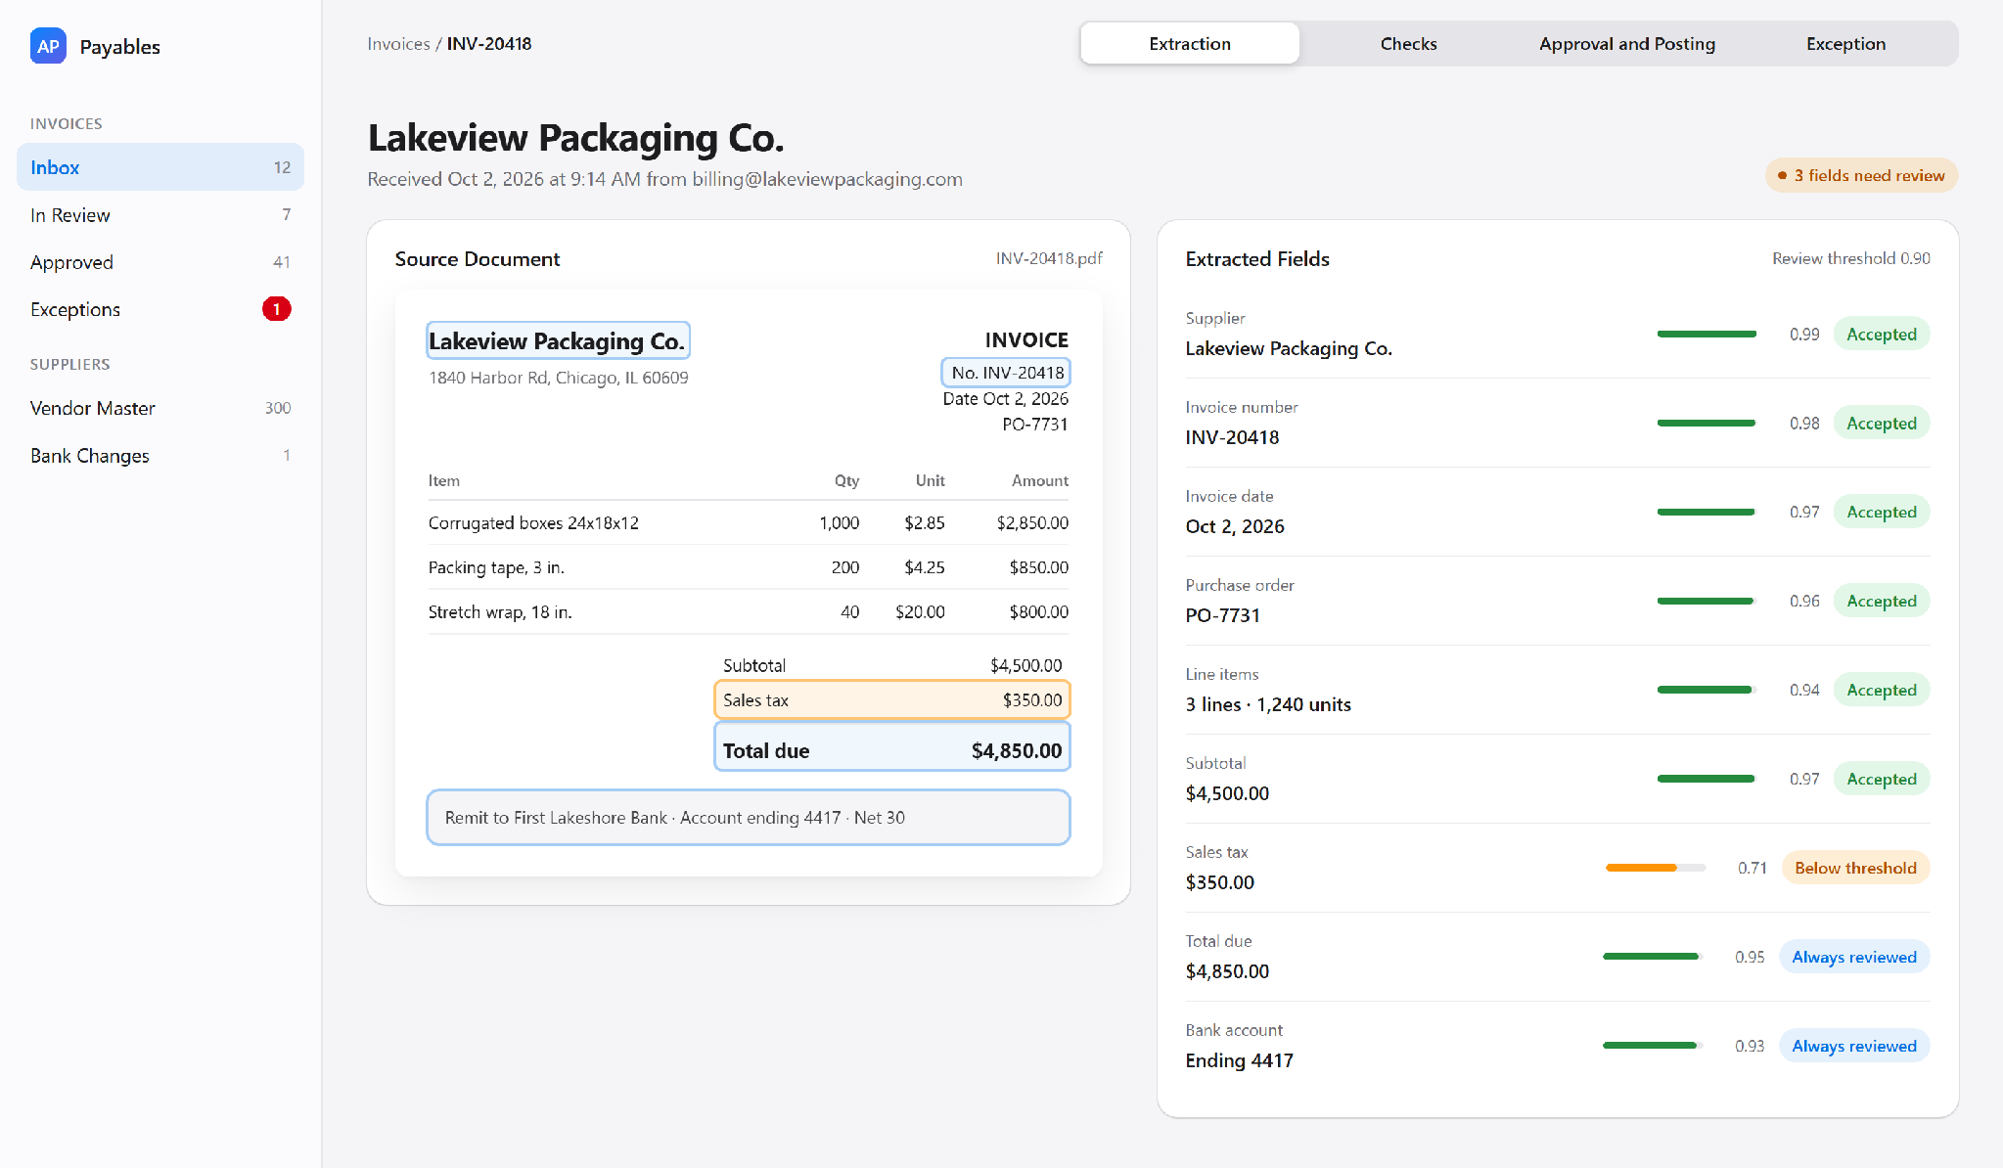Click the Invoice number Accepted badge

[x=1881, y=424]
